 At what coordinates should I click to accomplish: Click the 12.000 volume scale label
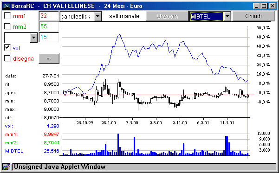click(x=264, y=134)
